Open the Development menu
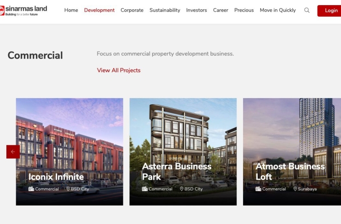This screenshot has width=341, height=224. click(x=99, y=10)
